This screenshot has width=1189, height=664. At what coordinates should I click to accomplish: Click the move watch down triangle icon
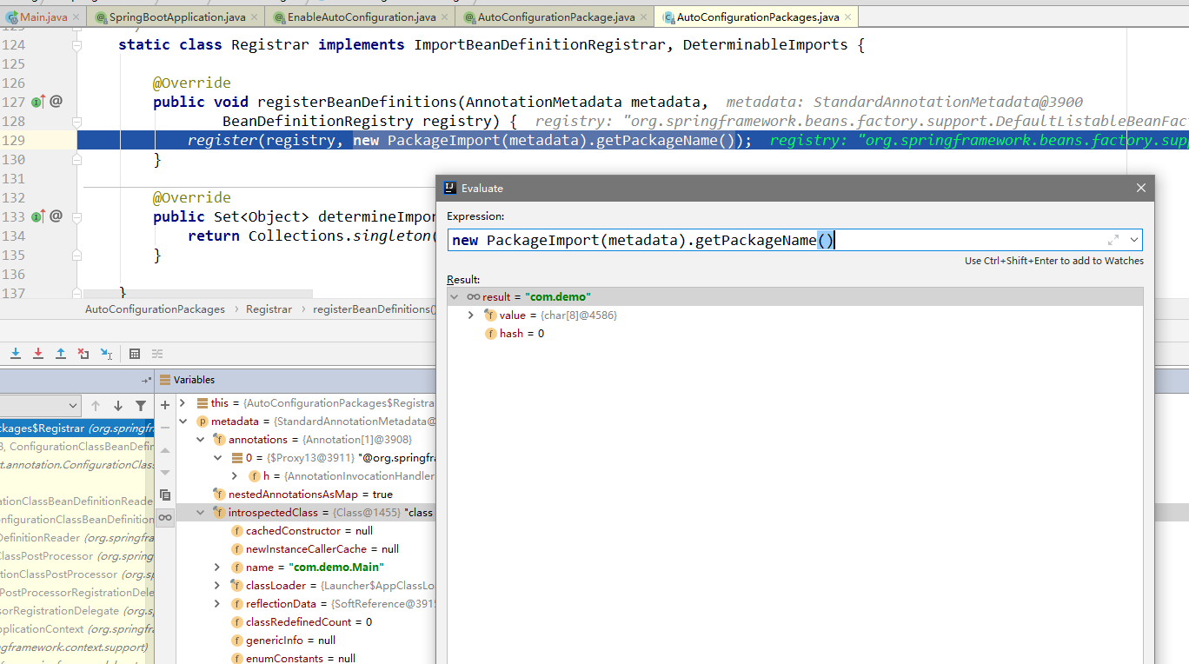pyautogui.click(x=165, y=472)
